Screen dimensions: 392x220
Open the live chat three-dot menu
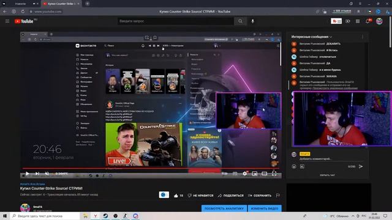click(363, 37)
